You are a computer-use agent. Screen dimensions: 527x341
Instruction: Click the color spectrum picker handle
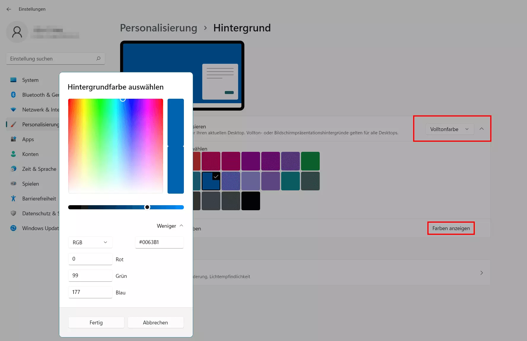coord(123,99)
